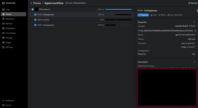This screenshot has height=108, width=198.
Task: Click Traces breadcrumb link
Action: tap(37, 3)
